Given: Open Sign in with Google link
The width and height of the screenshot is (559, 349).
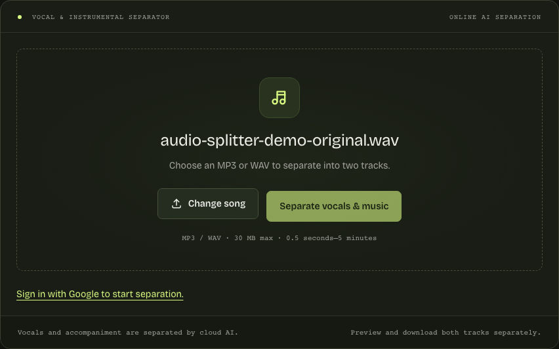Looking at the screenshot, I should point(100,294).
